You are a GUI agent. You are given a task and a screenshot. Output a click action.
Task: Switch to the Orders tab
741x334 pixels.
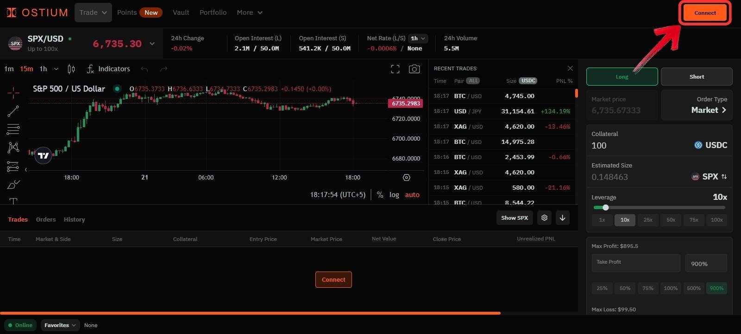tap(46, 220)
